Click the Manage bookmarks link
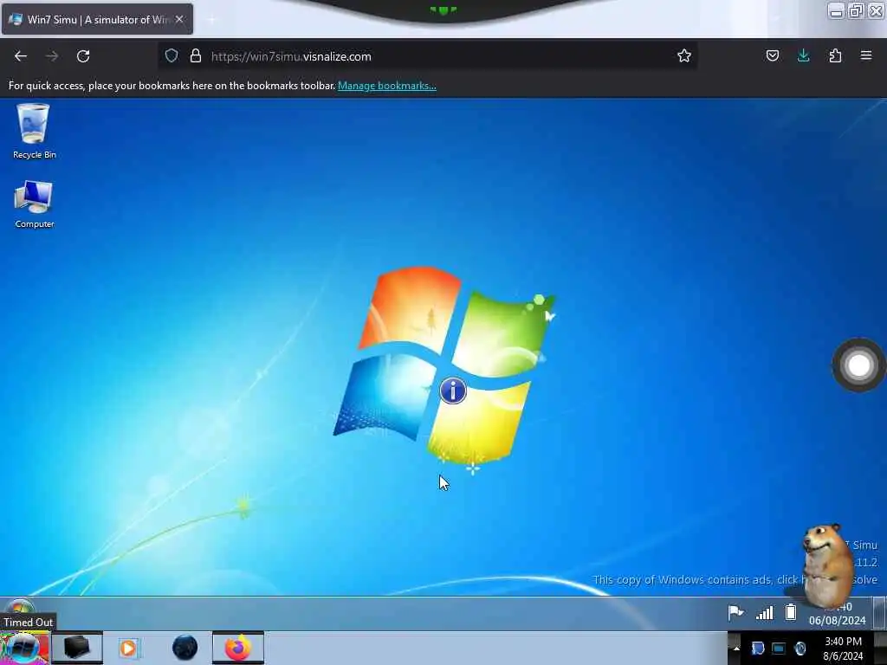 click(x=387, y=86)
